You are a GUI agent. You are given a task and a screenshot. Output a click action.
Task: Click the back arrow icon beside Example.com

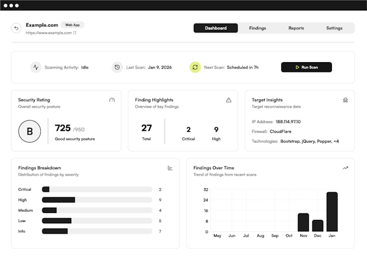click(x=16, y=28)
